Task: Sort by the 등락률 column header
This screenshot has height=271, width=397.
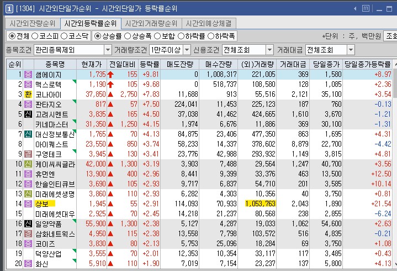Action: tap(150, 64)
